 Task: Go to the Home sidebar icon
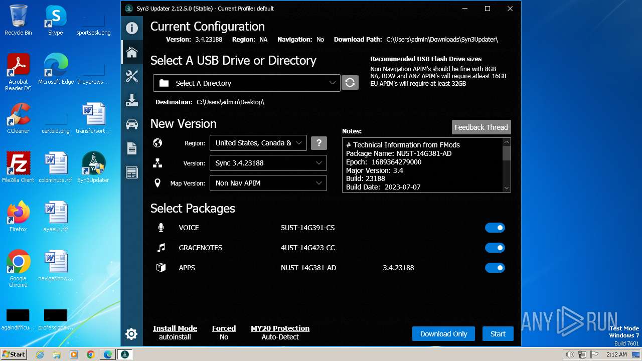tap(132, 52)
